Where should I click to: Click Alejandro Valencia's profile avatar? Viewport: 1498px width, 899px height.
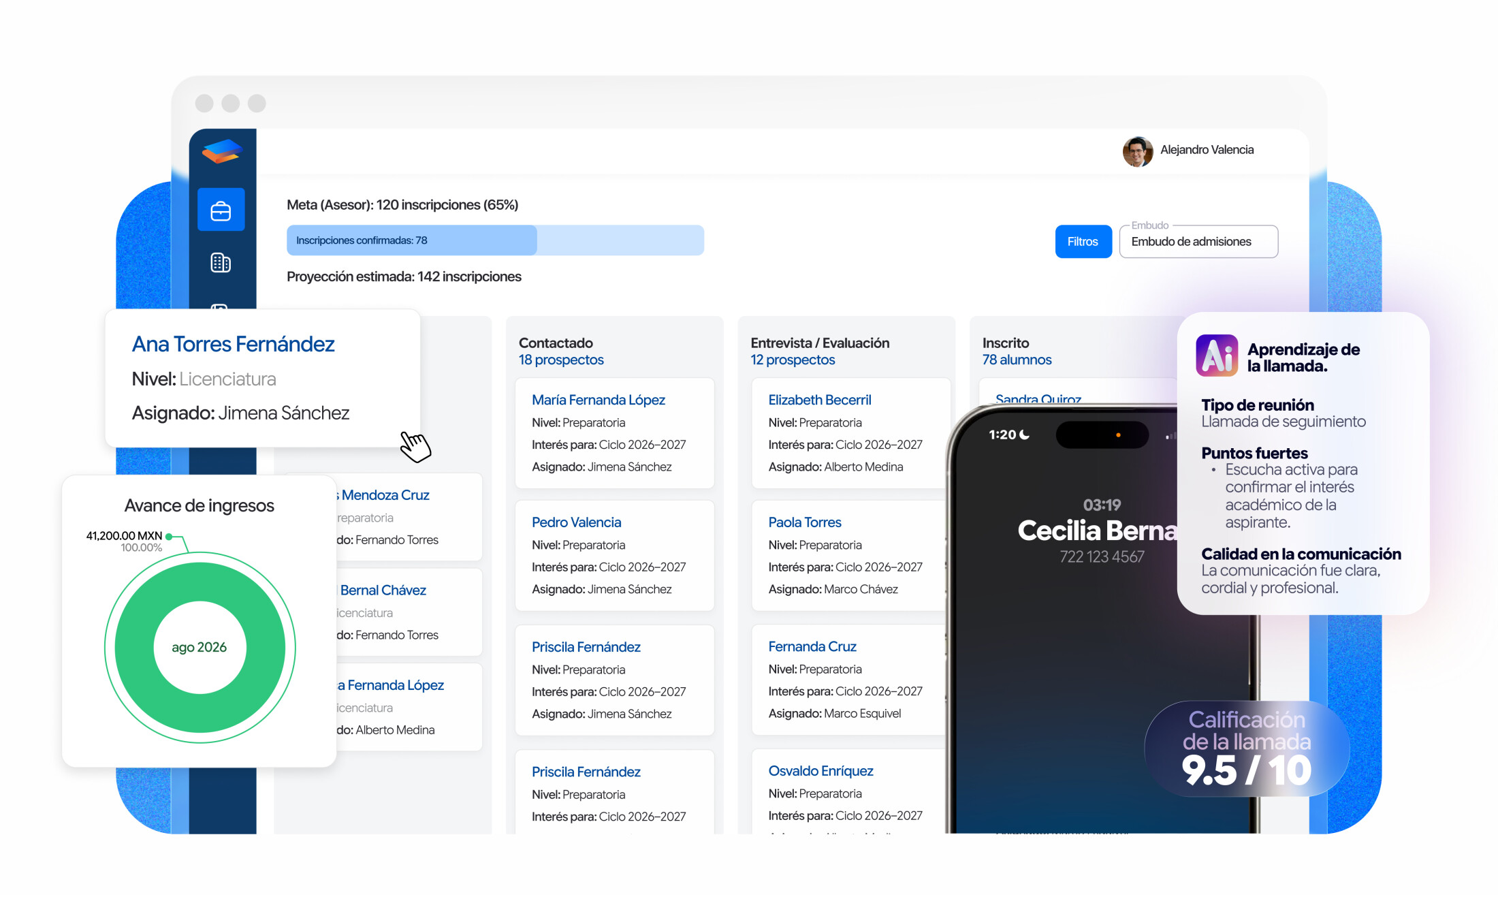[x=1137, y=151]
